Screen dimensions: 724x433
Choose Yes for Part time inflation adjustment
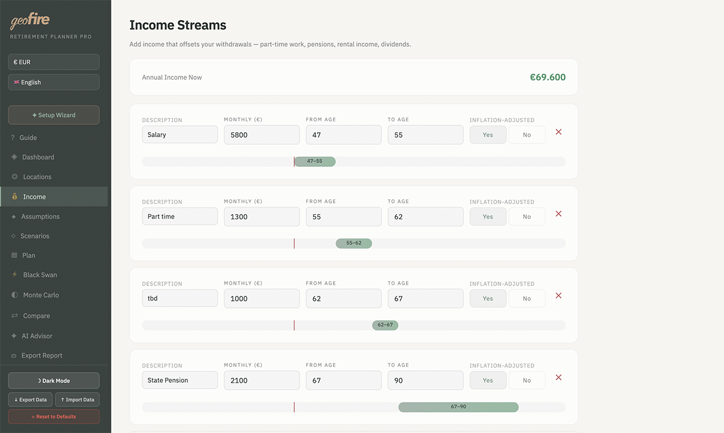488,217
